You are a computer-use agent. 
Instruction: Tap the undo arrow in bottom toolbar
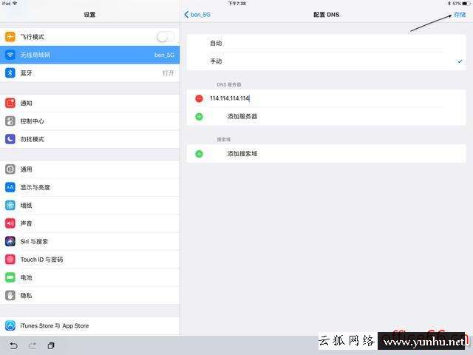(x=13, y=345)
